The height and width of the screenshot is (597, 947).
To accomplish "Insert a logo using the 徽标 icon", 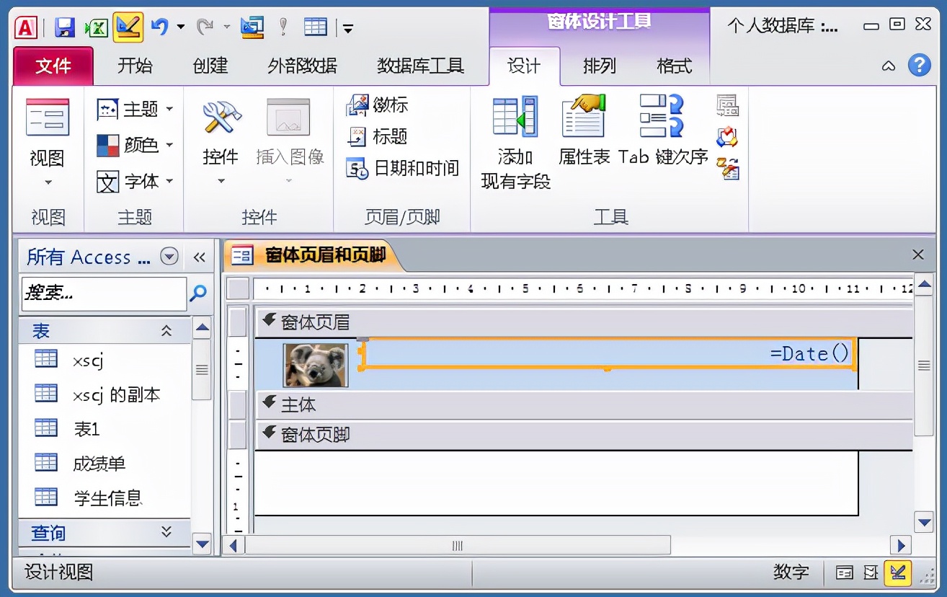I will point(378,105).
